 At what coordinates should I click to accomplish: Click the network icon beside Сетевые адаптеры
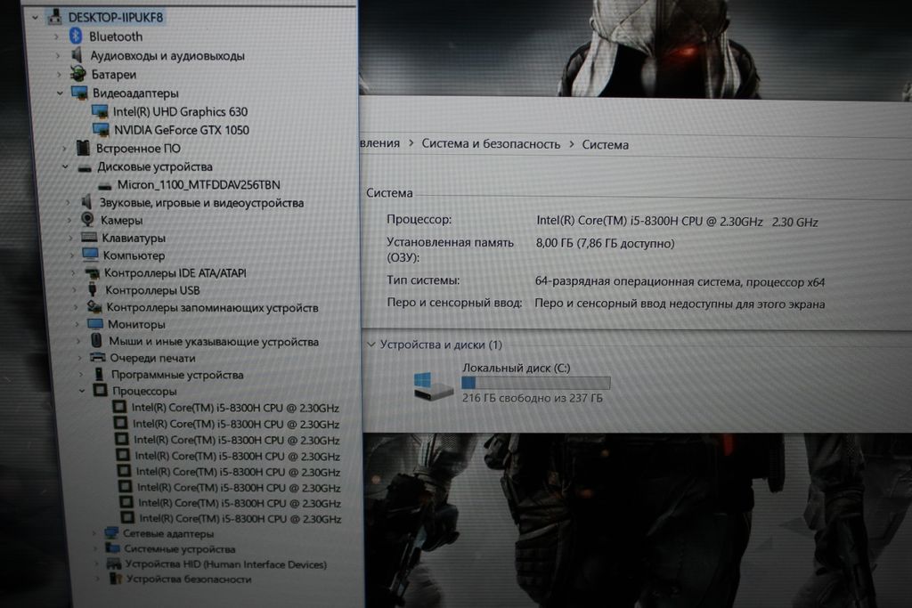point(111,533)
